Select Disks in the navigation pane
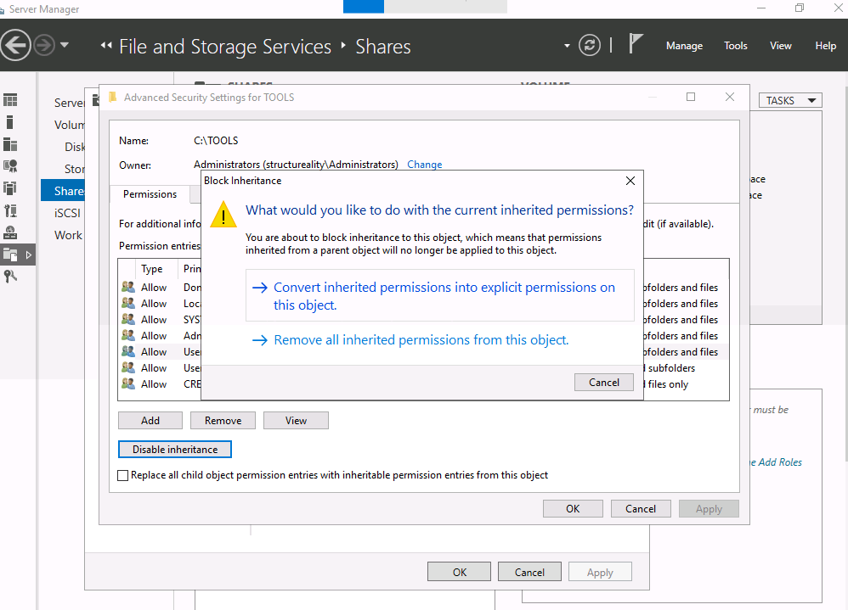The height and width of the screenshot is (610, 848). [75, 147]
